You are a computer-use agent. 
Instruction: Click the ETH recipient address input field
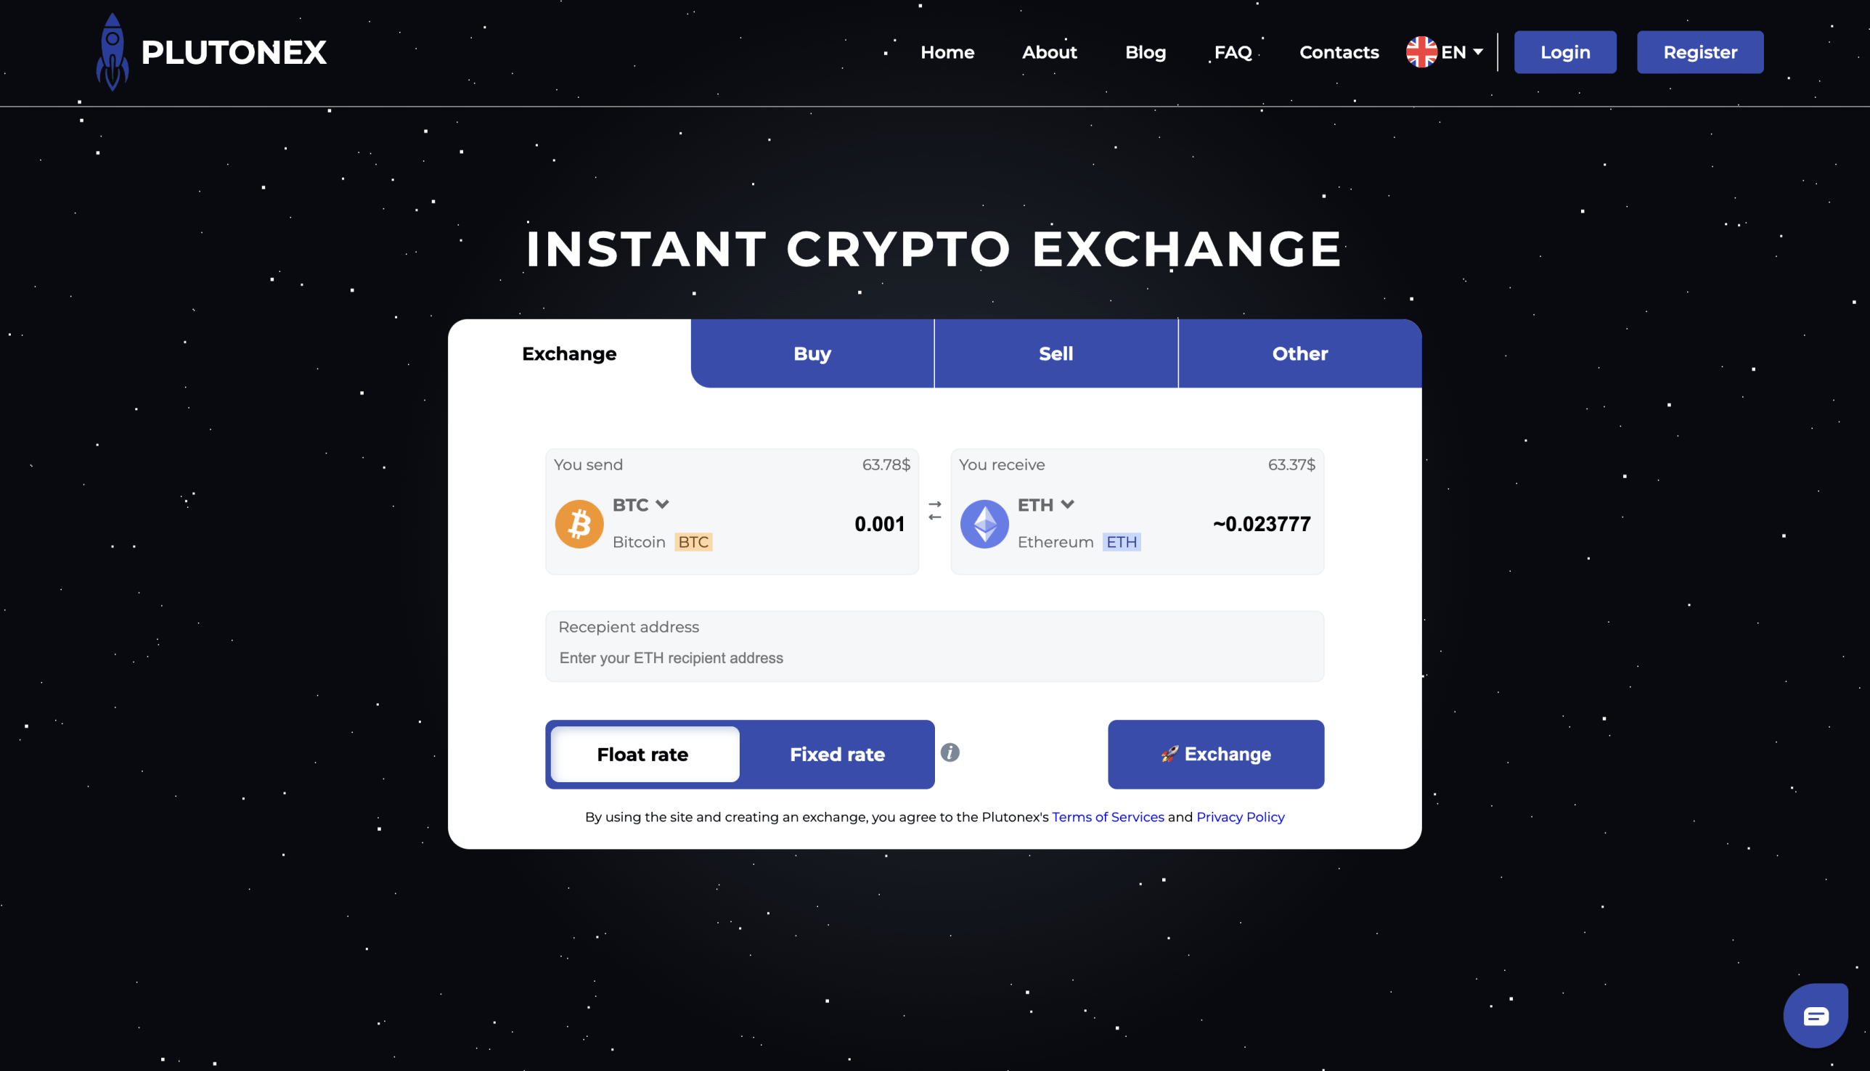pyautogui.click(x=934, y=657)
